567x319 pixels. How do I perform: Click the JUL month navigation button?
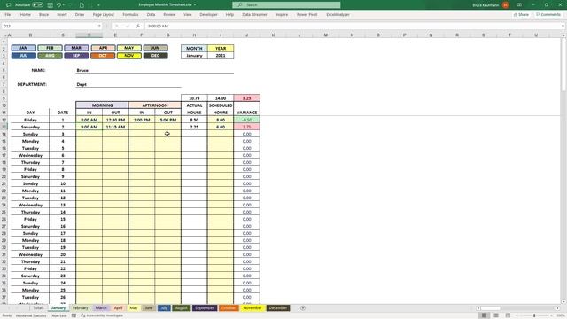click(x=24, y=56)
